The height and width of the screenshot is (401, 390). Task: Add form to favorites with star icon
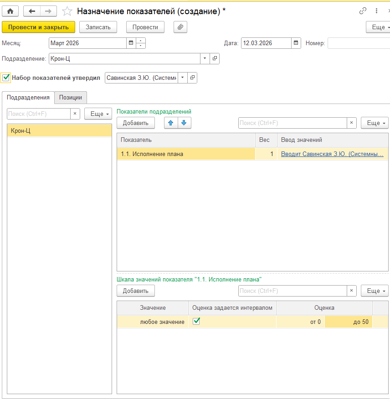point(67,11)
